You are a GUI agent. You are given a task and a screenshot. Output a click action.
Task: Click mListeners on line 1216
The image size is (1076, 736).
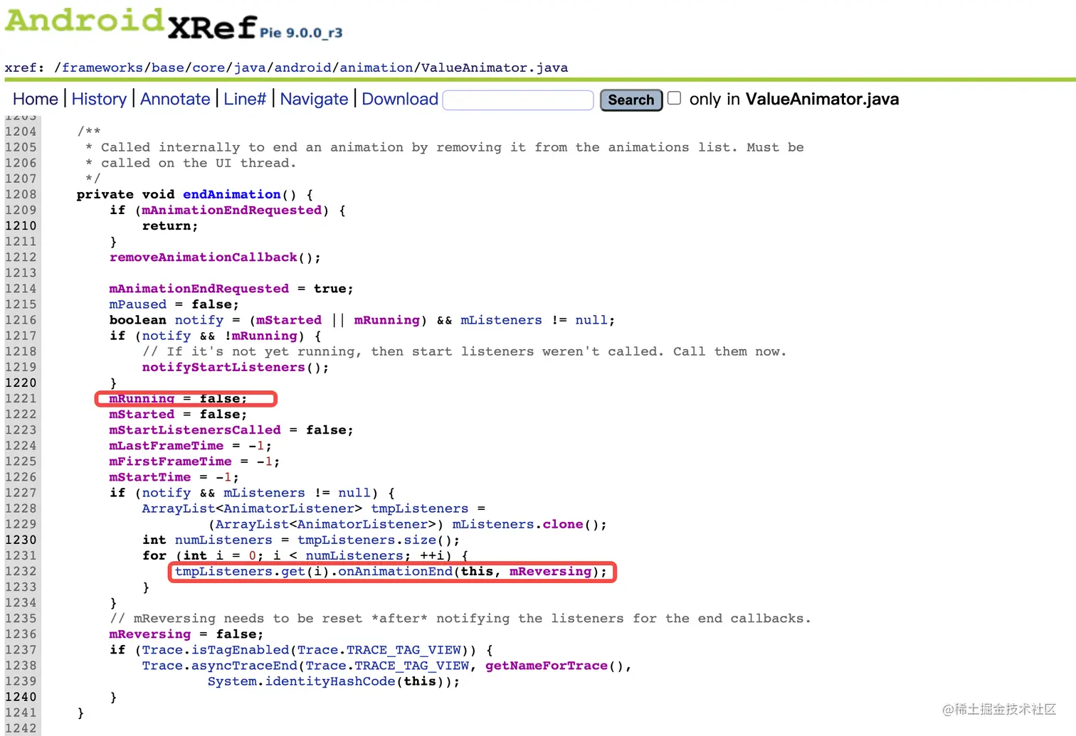click(x=501, y=320)
